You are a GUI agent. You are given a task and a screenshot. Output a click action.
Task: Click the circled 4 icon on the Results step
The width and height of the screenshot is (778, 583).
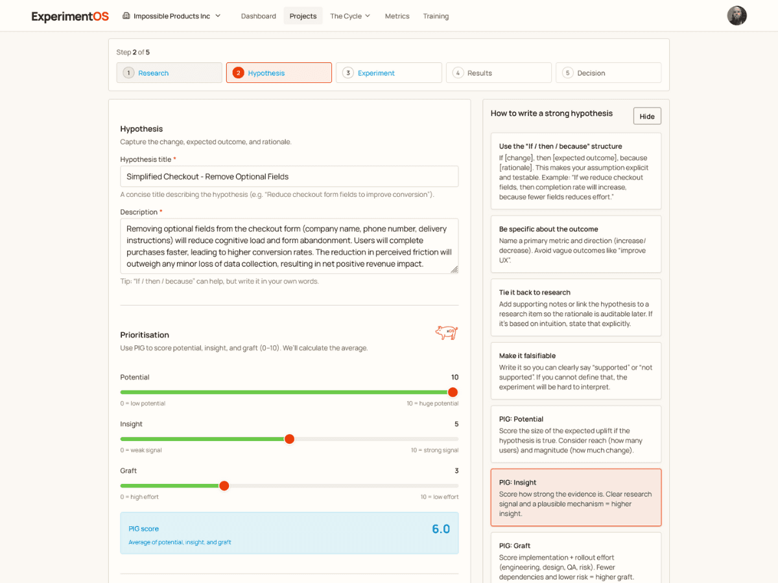pyautogui.click(x=458, y=73)
